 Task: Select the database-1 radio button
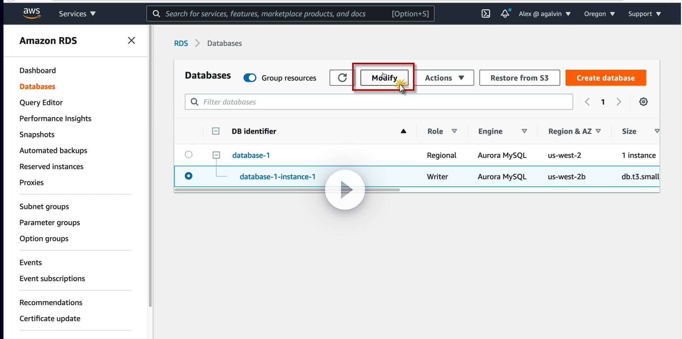189,155
